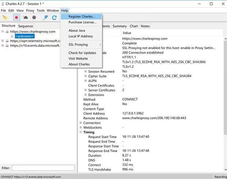Open the Tools menu
Screen dimensions: 227x179
point(41,11)
